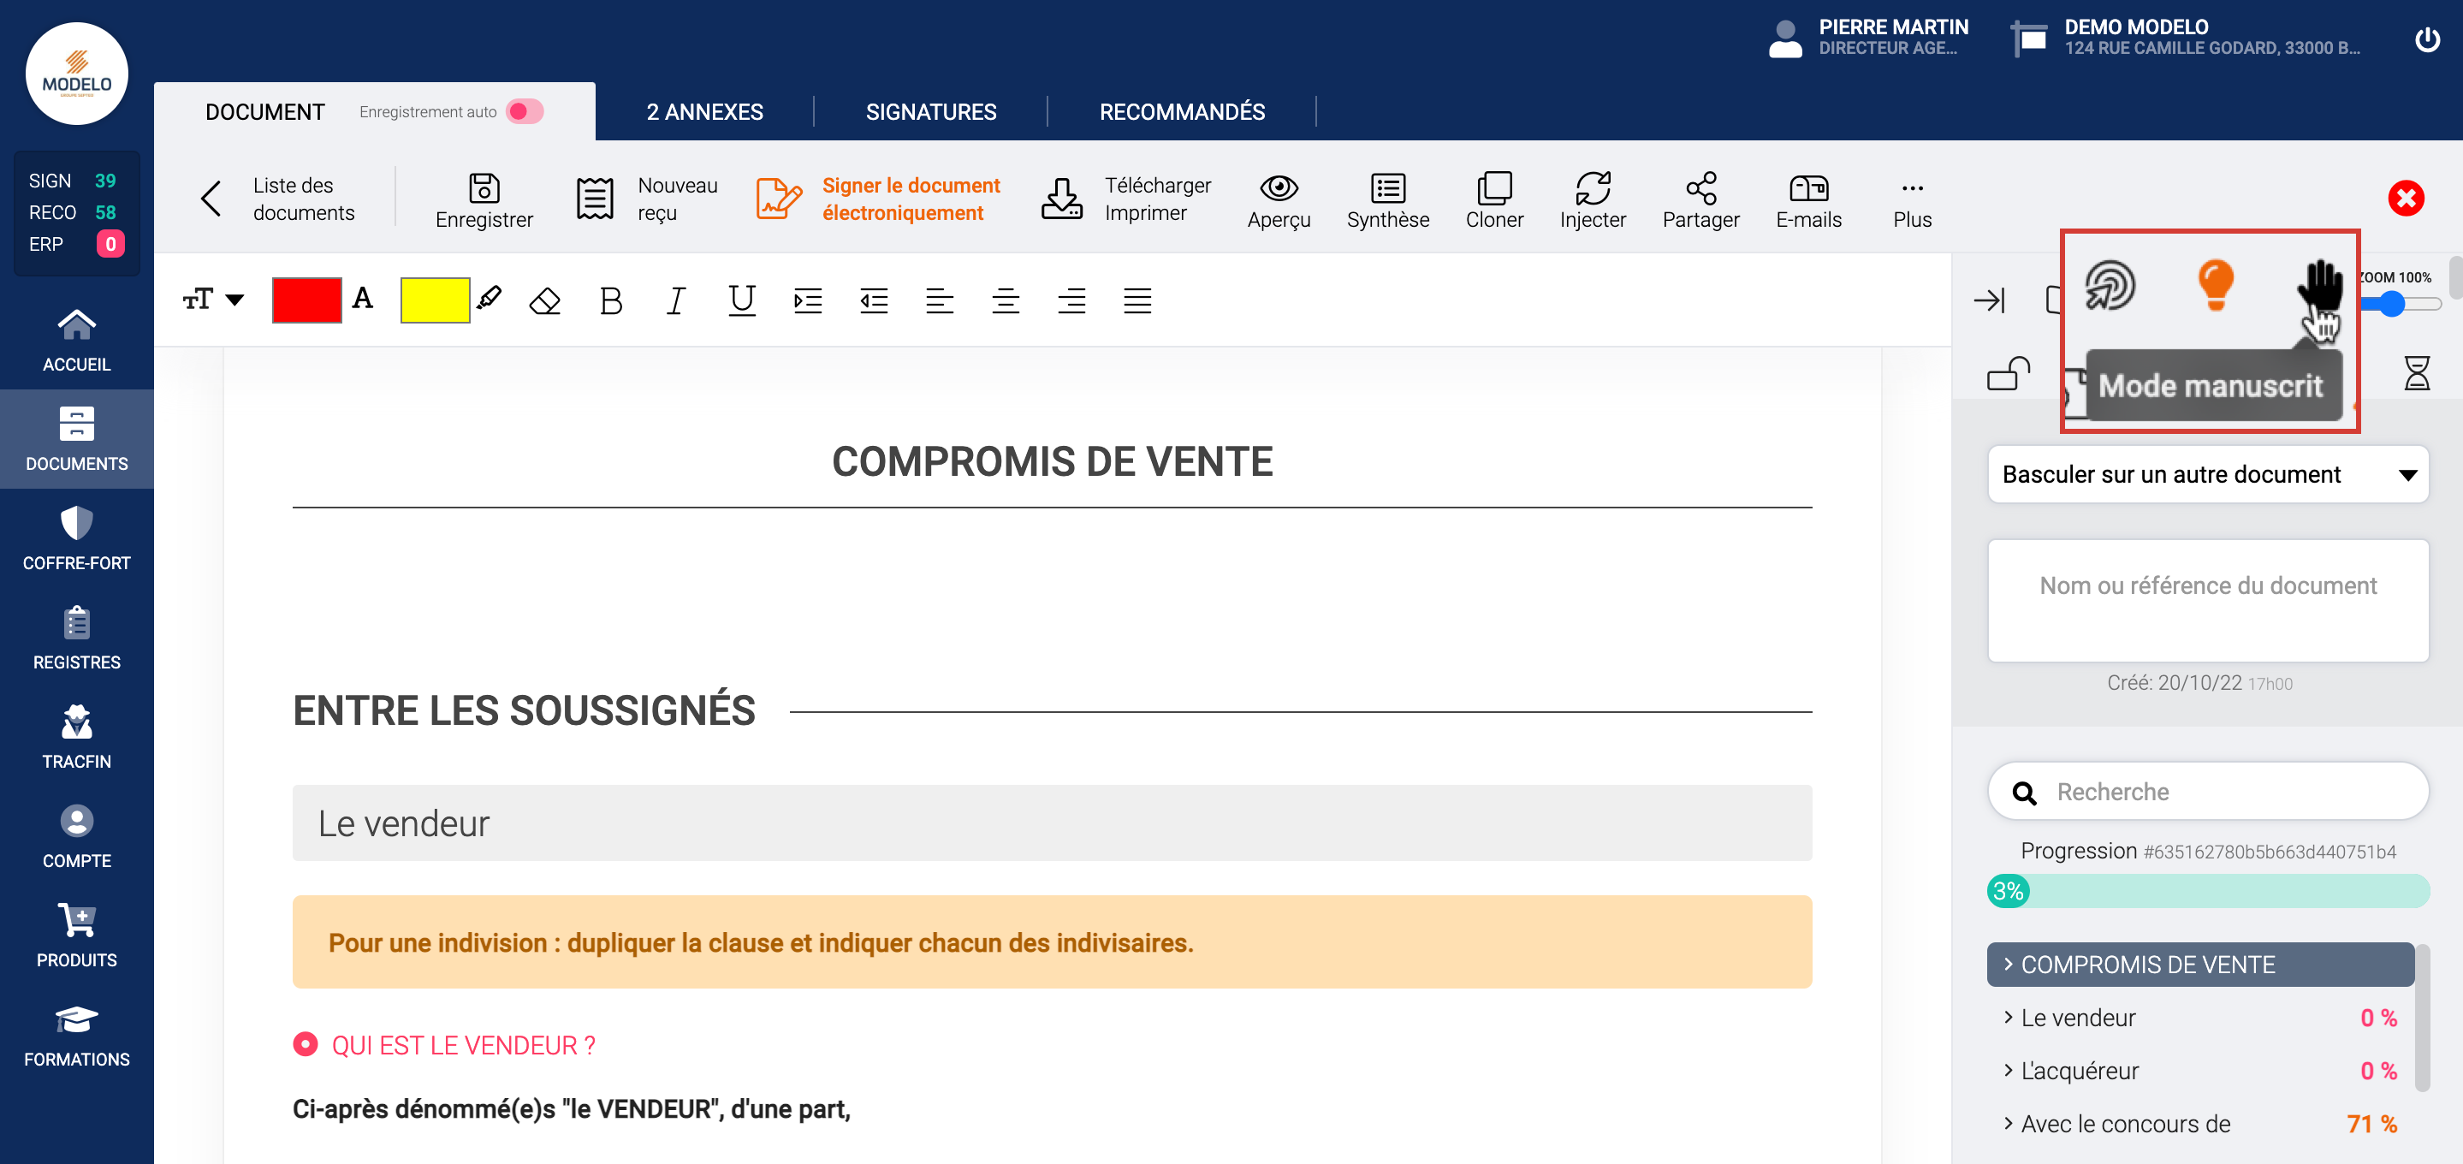2463x1164 pixels.
Task: Click the unlocked padlock icon
Action: (x=2007, y=373)
